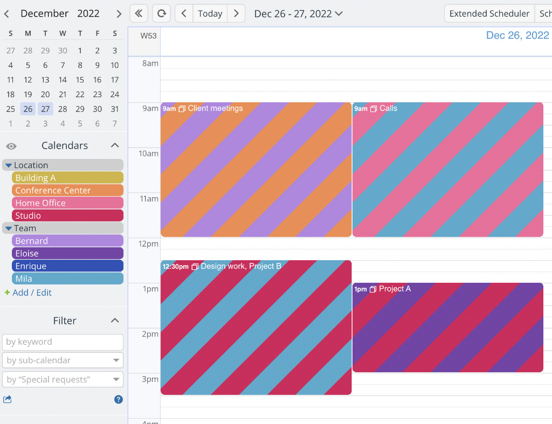
Task: Click the share filter icon
Action: pos(8,399)
